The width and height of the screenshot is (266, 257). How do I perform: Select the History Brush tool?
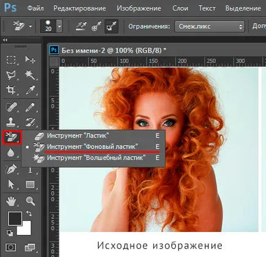click(30, 122)
